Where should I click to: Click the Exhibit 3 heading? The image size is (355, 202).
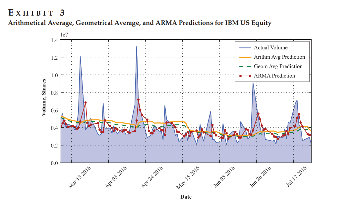point(36,13)
